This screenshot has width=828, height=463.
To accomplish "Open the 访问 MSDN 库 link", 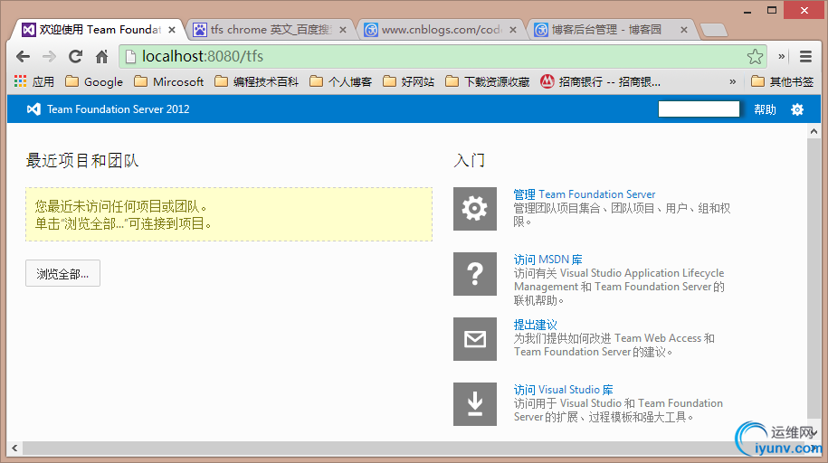I will pos(548,260).
